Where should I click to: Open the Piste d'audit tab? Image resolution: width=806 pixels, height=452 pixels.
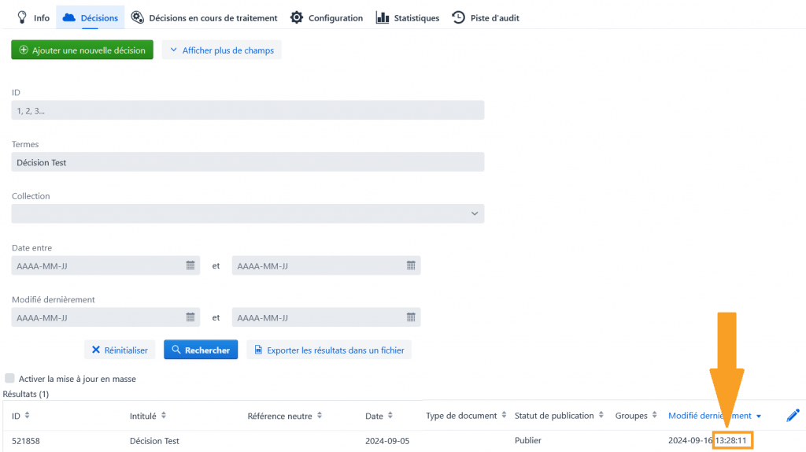click(486, 17)
